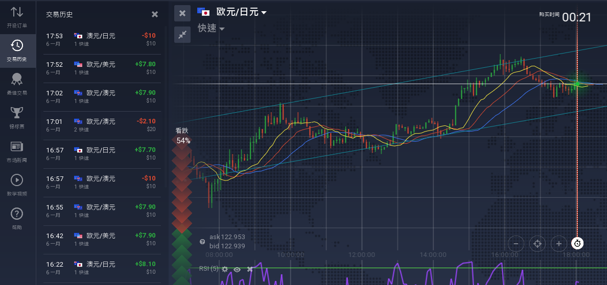Open the 开设订单 (open orders) sidebar panel

(x=17, y=17)
